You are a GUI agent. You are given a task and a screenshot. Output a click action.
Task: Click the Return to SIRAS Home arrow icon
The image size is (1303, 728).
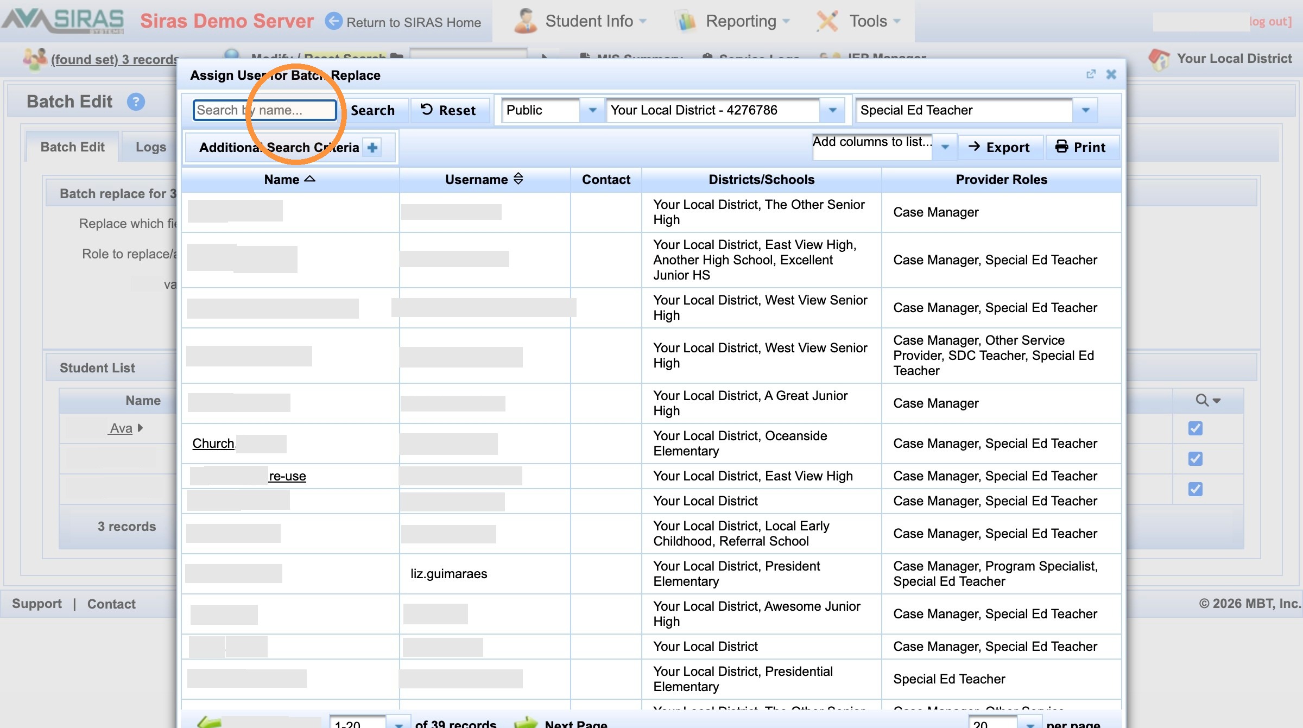(x=333, y=21)
